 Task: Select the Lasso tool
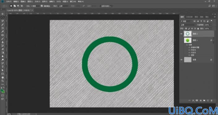pyautogui.click(x=2, y=21)
